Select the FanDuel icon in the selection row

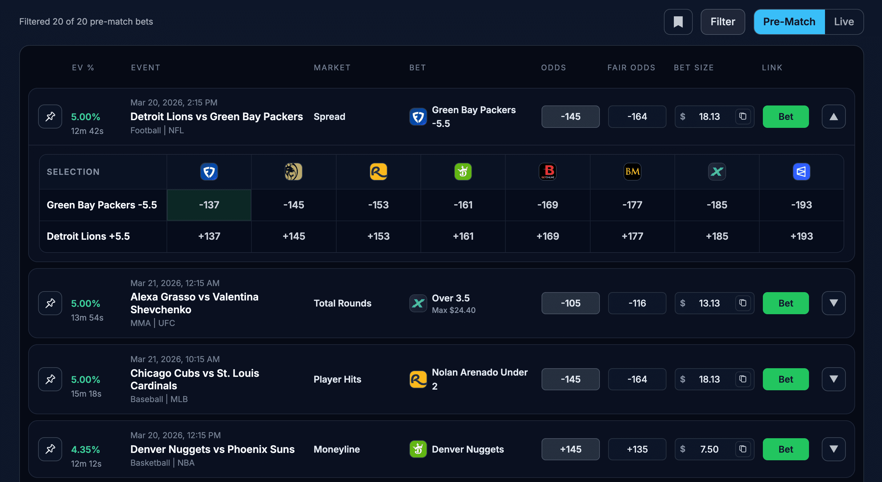pos(208,172)
